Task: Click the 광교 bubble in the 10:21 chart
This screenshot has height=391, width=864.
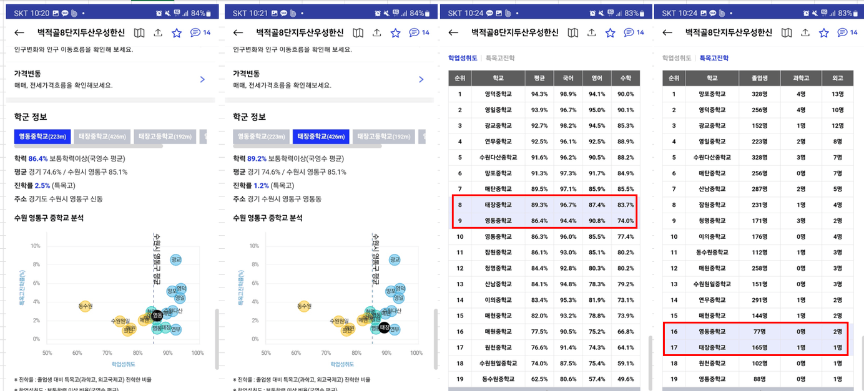Action: coord(394,259)
